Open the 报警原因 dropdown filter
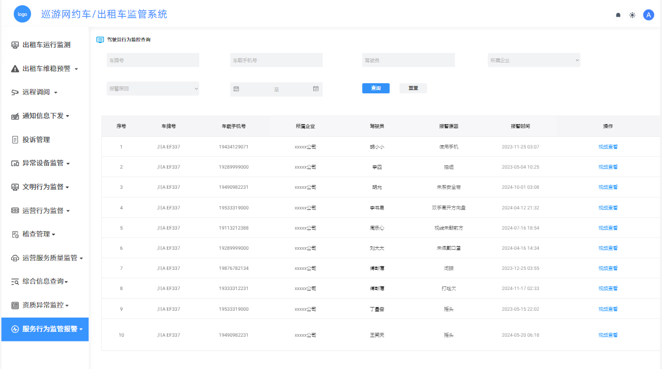The image size is (662, 369). pyautogui.click(x=153, y=89)
